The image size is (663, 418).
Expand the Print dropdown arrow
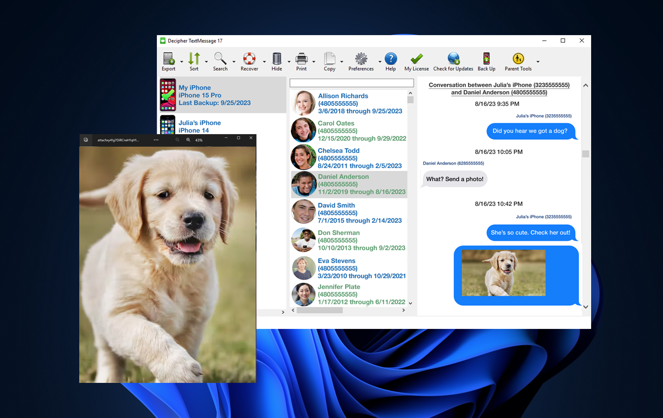[314, 62]
